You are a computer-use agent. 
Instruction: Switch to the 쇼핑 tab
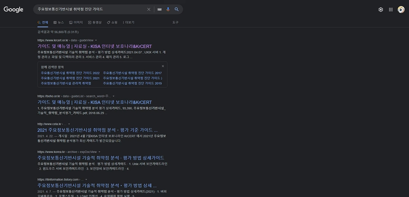pos(112,23)
